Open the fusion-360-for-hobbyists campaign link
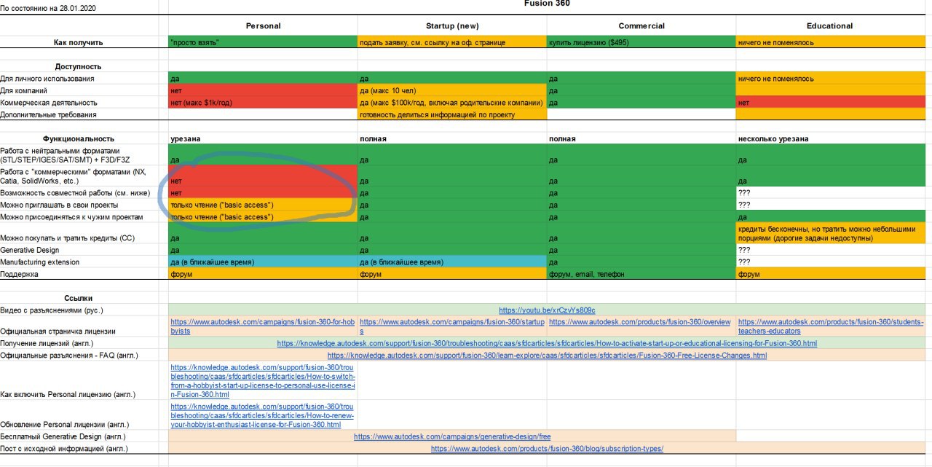Viewport: 932px width, 467px height. pos(263,326)
